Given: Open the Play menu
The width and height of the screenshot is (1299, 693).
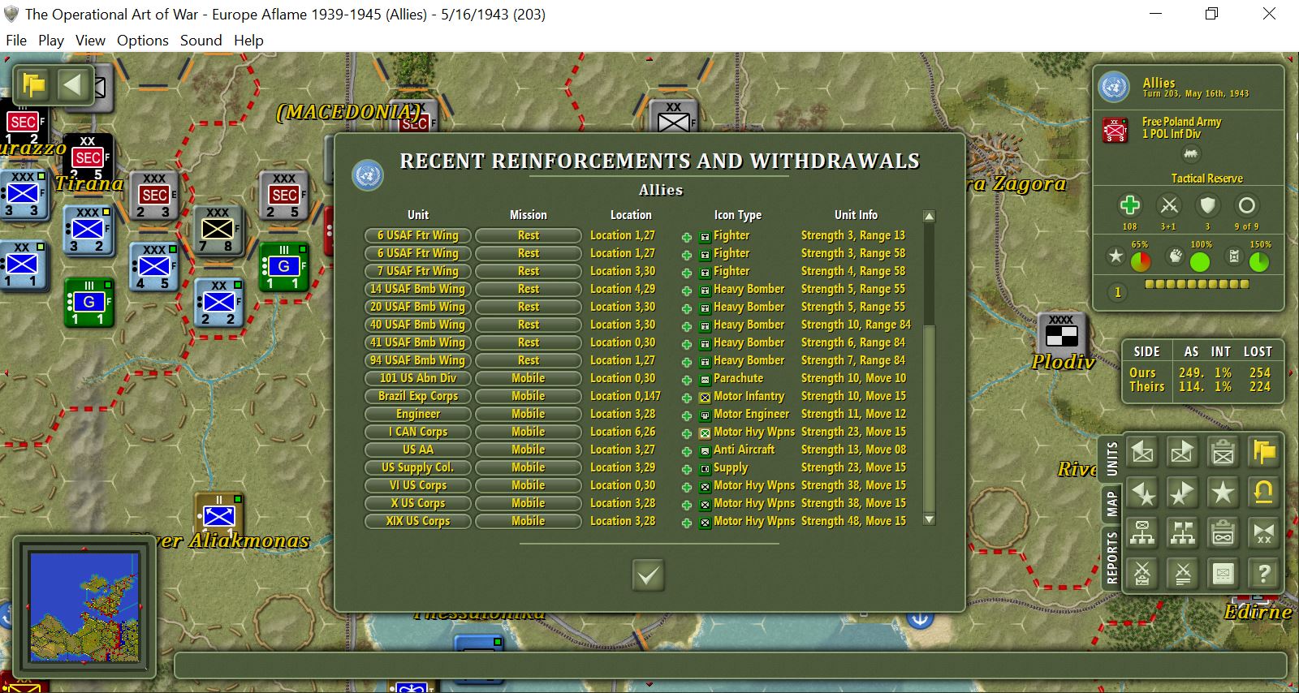Looking at the screenshot, I should 51,40.
